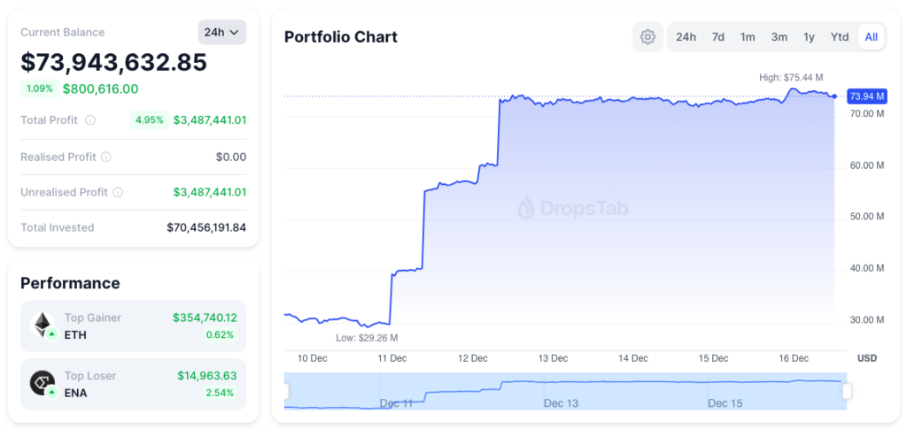Image resolution: width=907 pixels, height=429 pixels.
Task: Click the info icon beside Realised Profit
Action: 106,157
